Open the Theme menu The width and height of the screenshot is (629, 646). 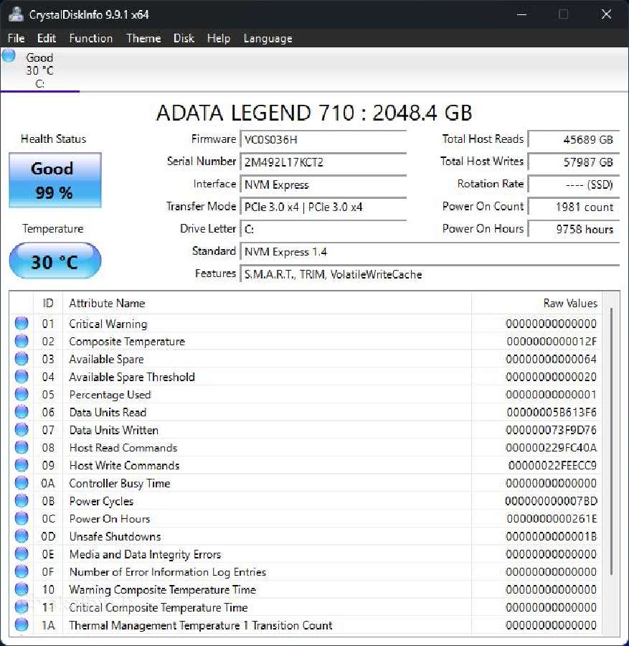pos(143,38)
